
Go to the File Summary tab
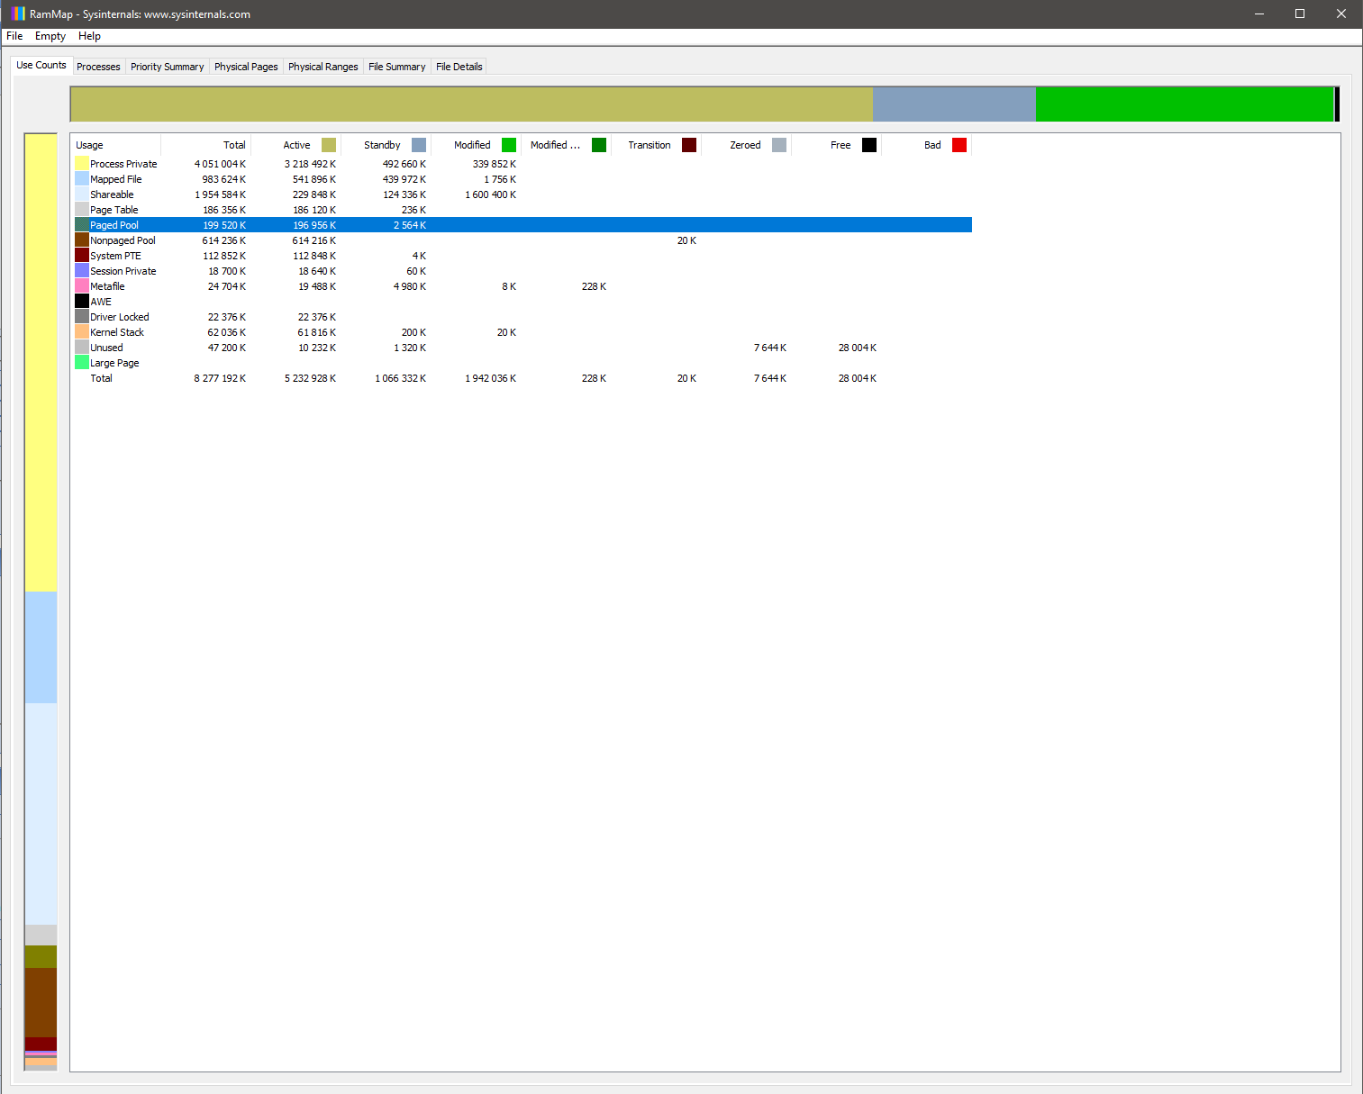[x=396, y=67]
